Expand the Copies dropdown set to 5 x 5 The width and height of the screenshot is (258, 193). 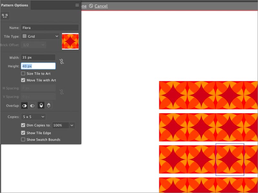(x=33, y=117)
